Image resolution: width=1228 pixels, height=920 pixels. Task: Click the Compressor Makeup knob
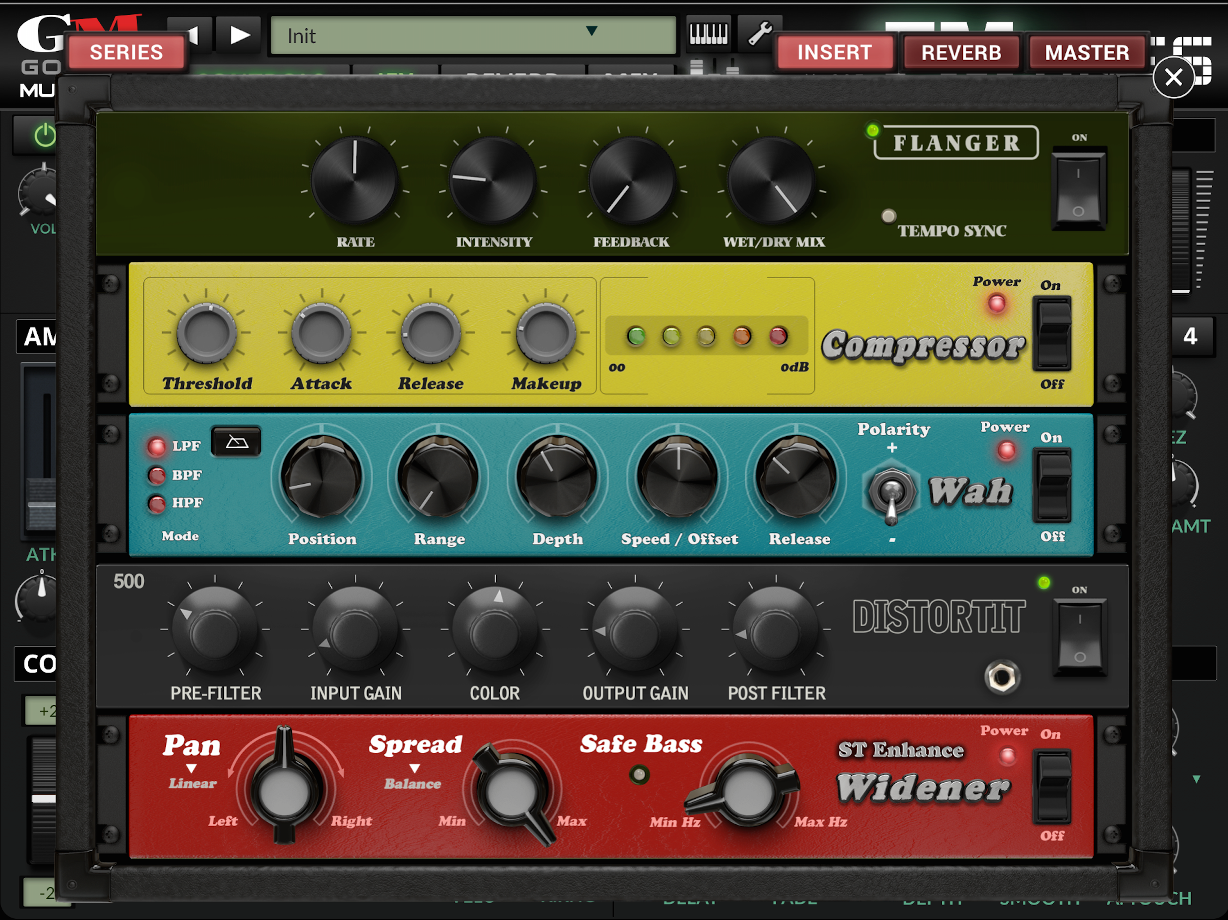pyautogui.click(x=546, y=333)
